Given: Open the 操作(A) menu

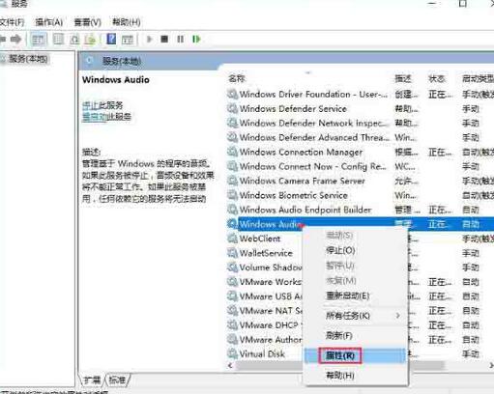Looking at the screenshot, I should [x=49, y=22].
